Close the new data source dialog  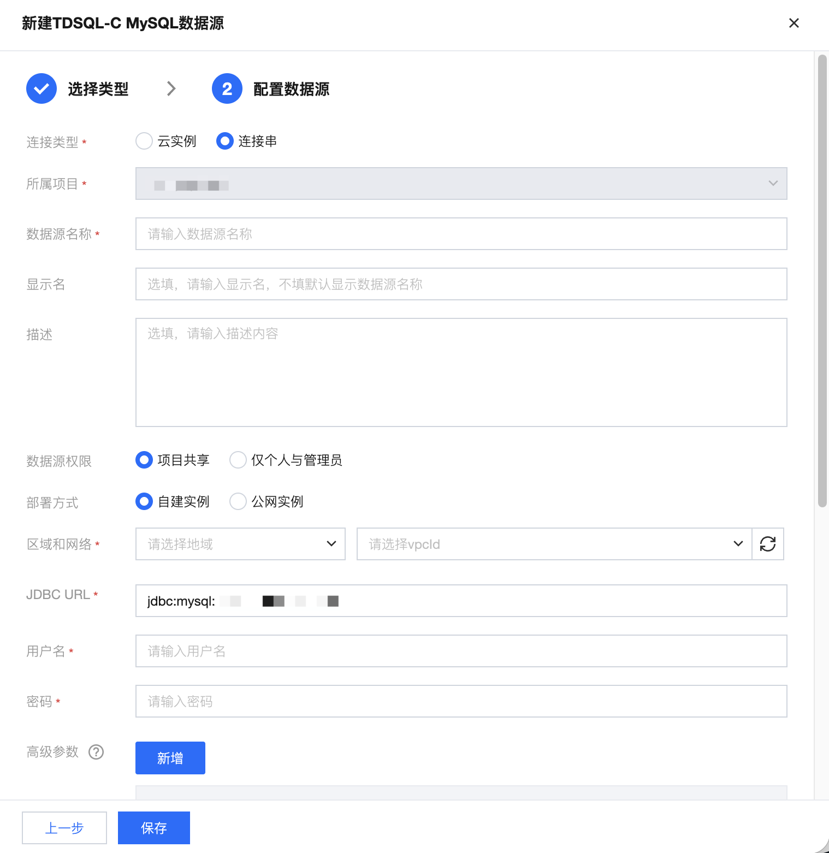point(794,23)
